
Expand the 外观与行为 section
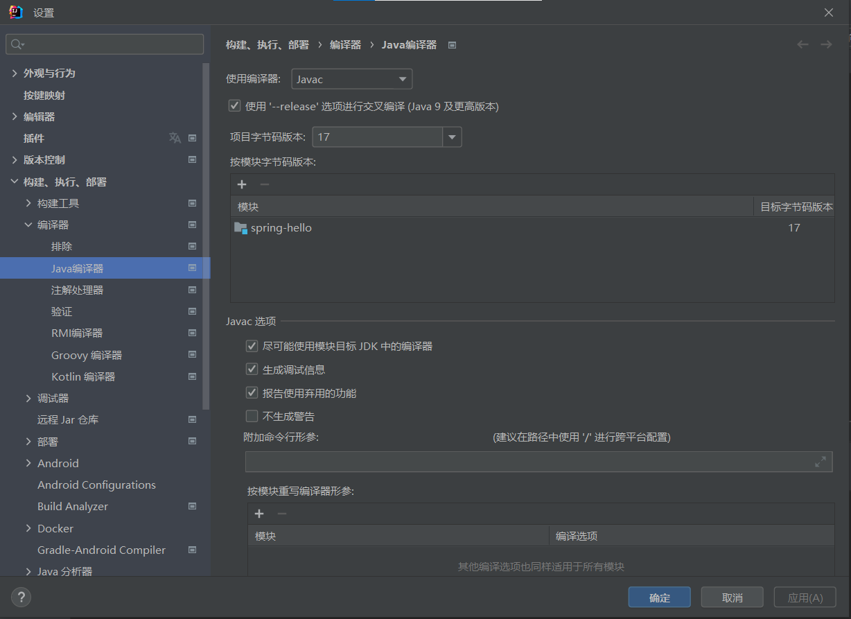(15, 73)
